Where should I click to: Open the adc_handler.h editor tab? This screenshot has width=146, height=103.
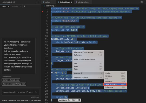click(82, 2)
